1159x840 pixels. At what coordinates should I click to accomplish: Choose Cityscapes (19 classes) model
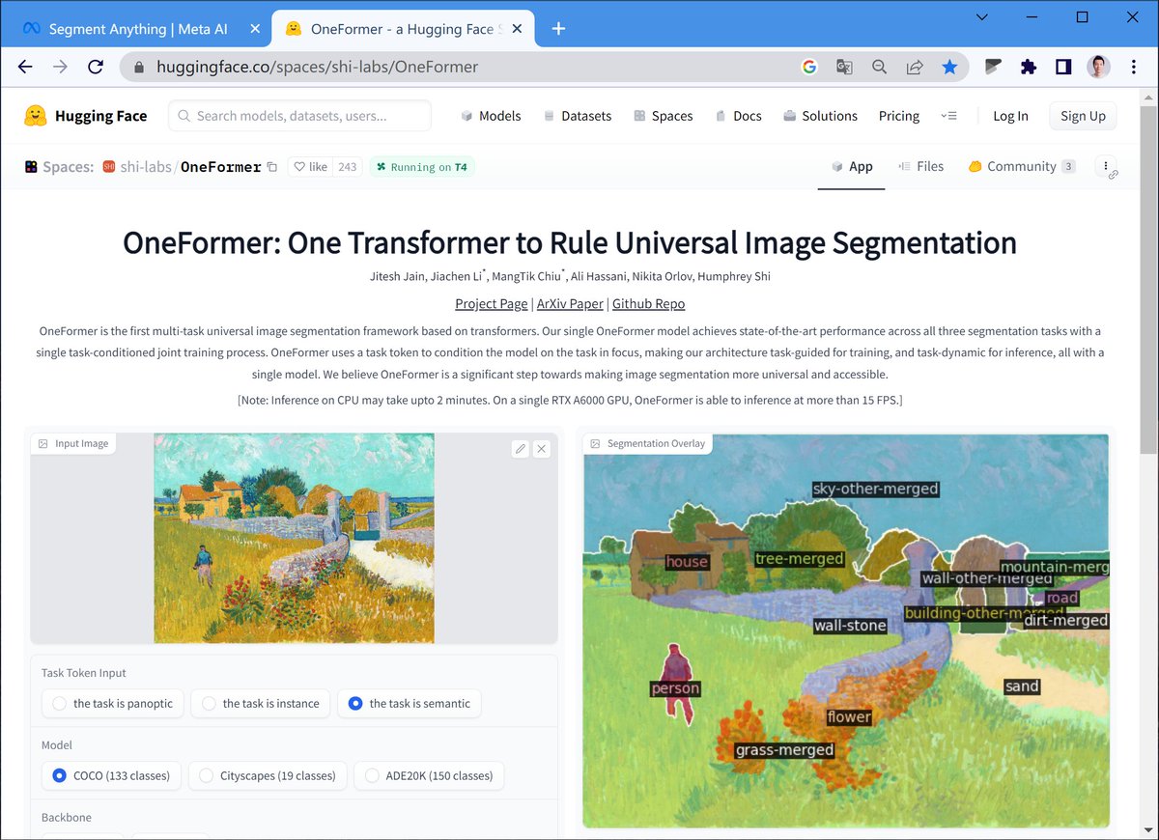pos(268,775)
